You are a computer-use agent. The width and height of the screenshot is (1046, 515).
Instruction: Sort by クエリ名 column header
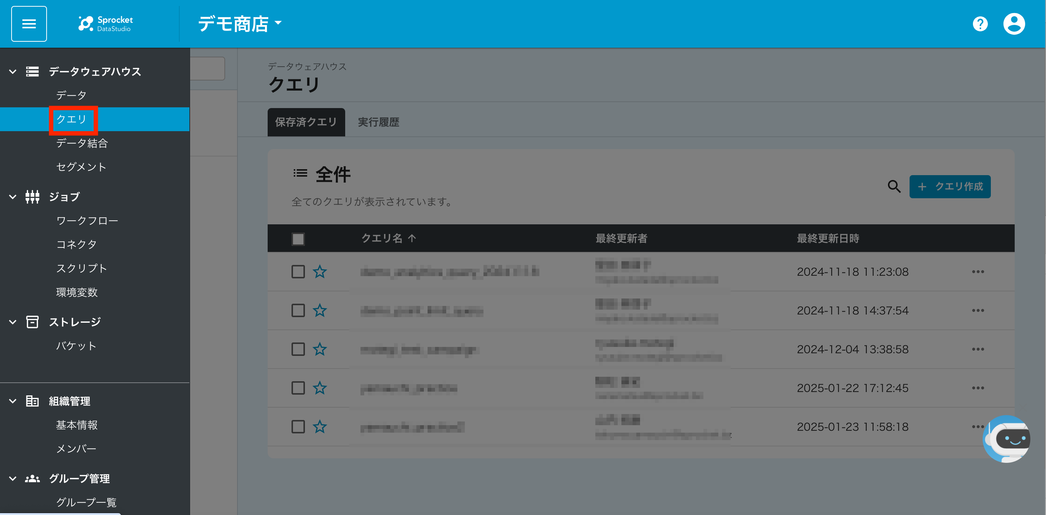(382, 238)
